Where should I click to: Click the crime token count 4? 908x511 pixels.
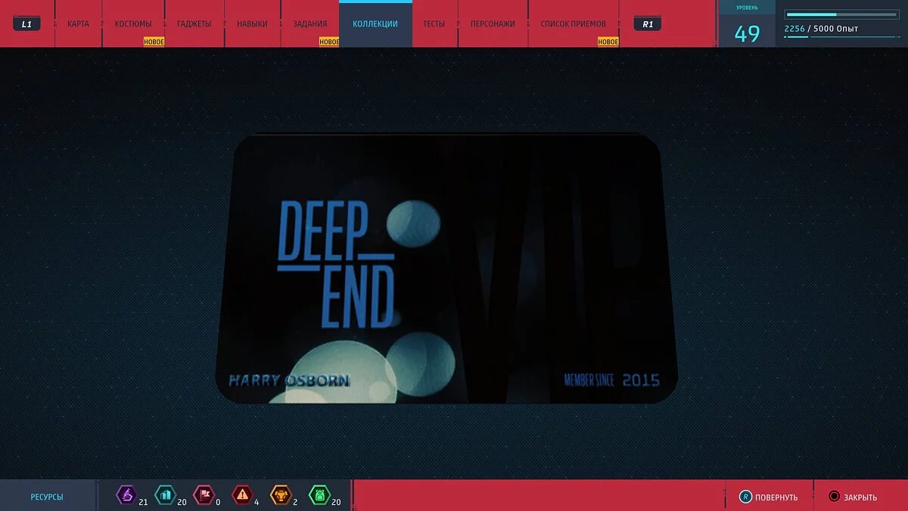[257, 501]
